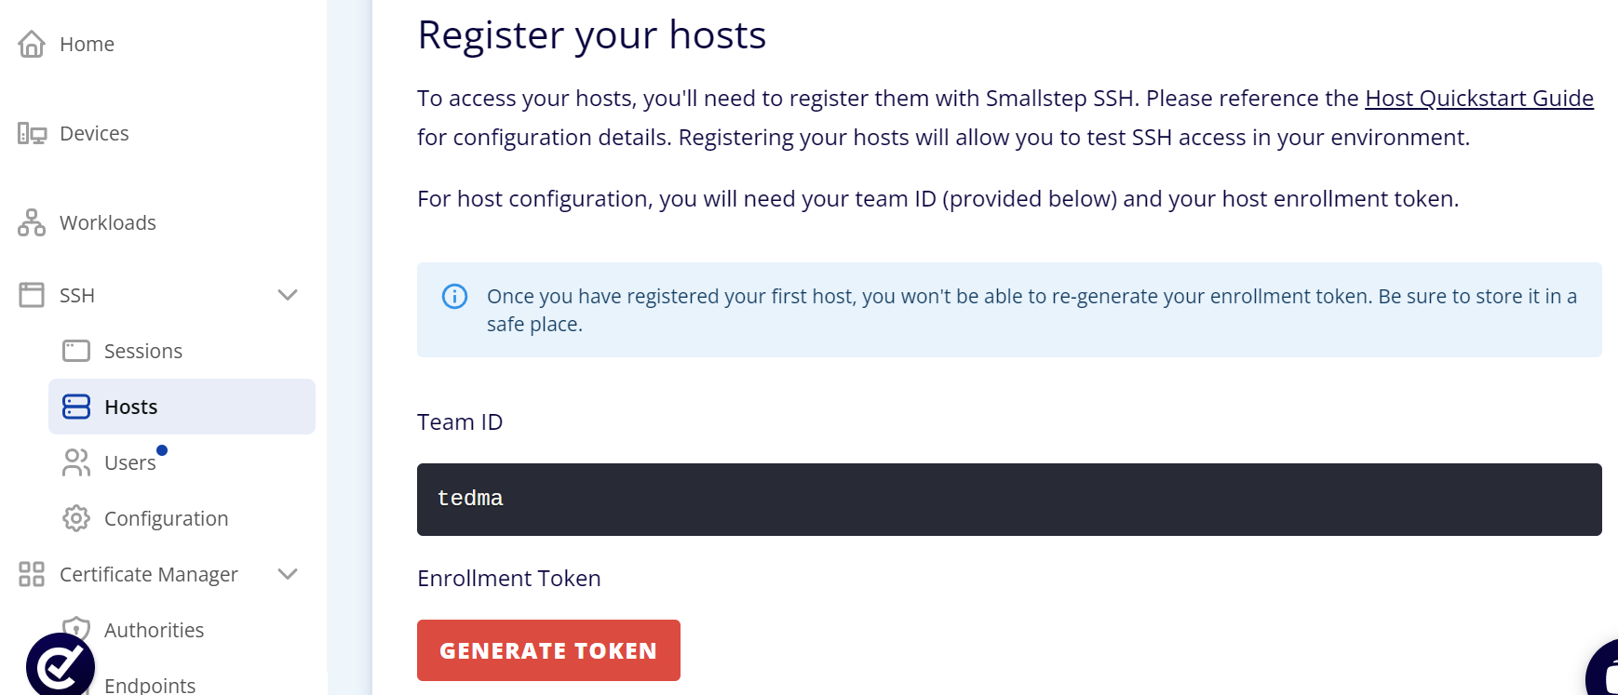
Task: Open Workloads using its sidebar icon
Action: 31,222
